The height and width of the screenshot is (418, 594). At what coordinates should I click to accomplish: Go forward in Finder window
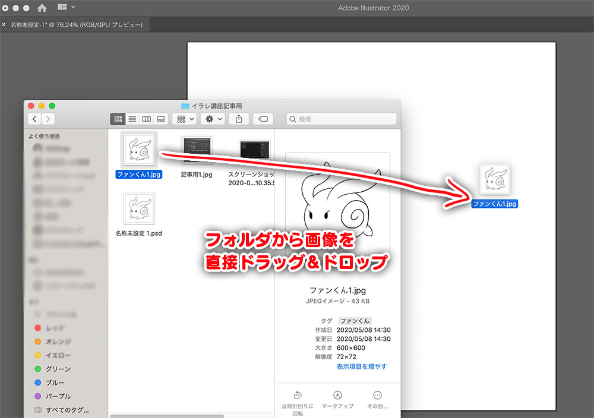pos(48,119)
